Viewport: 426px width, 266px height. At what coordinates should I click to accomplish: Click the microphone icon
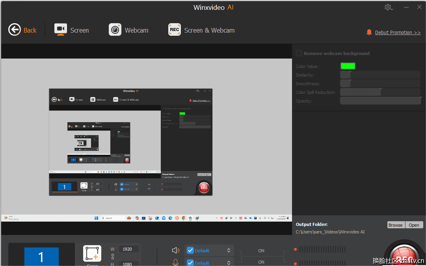tap(175, 262)
